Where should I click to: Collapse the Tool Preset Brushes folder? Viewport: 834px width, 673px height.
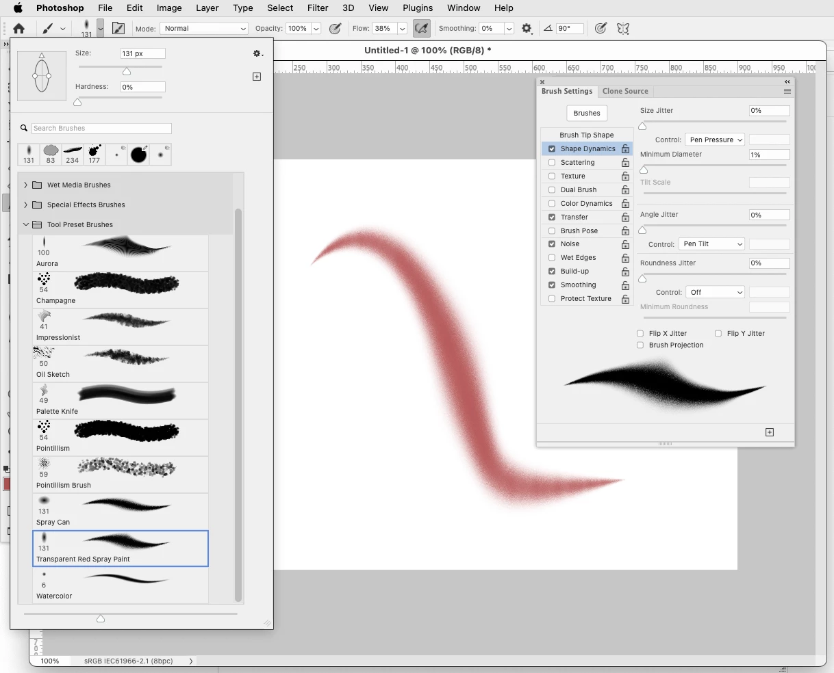click(x=26, y=225)
